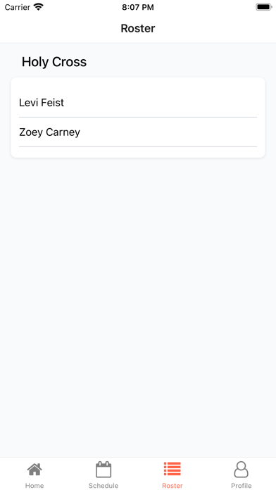Switch to the Profile tab label
Image resolution: width=276 pixels, height=490 pixels.
click(x=241, y=486)
